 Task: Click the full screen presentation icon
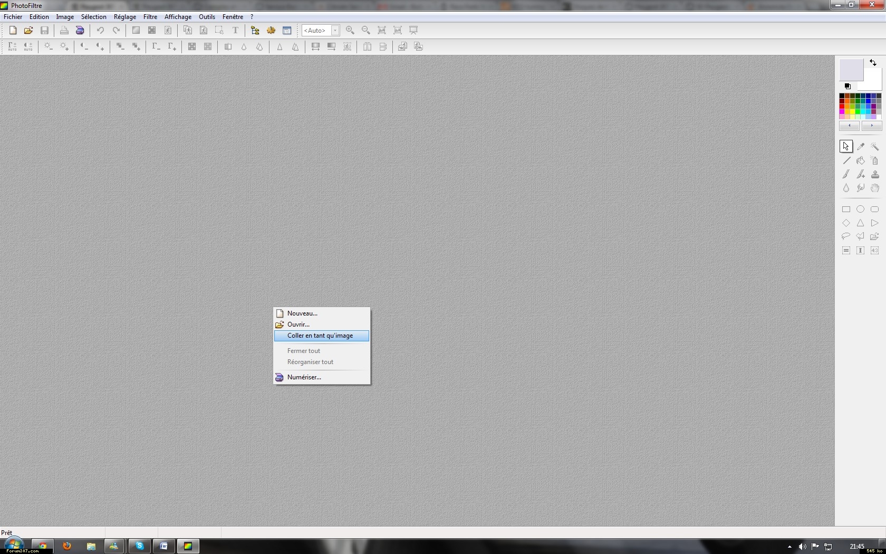coord(413,31)
